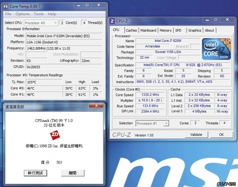Switch to the About tab in CPU-Z

(209, 30)
